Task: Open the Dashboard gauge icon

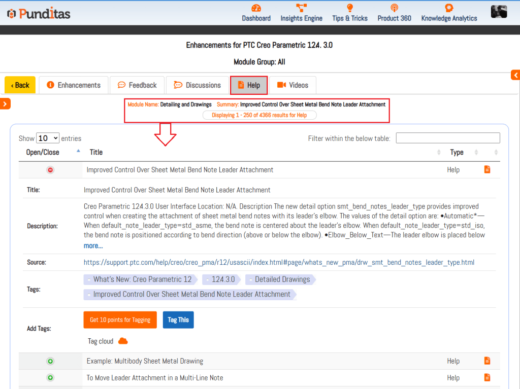Action: 256,8
